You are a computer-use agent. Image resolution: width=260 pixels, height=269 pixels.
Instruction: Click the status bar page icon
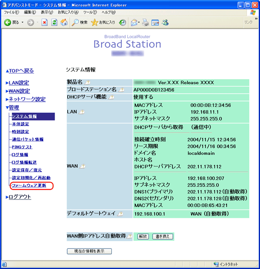click(x=4, y=264)
